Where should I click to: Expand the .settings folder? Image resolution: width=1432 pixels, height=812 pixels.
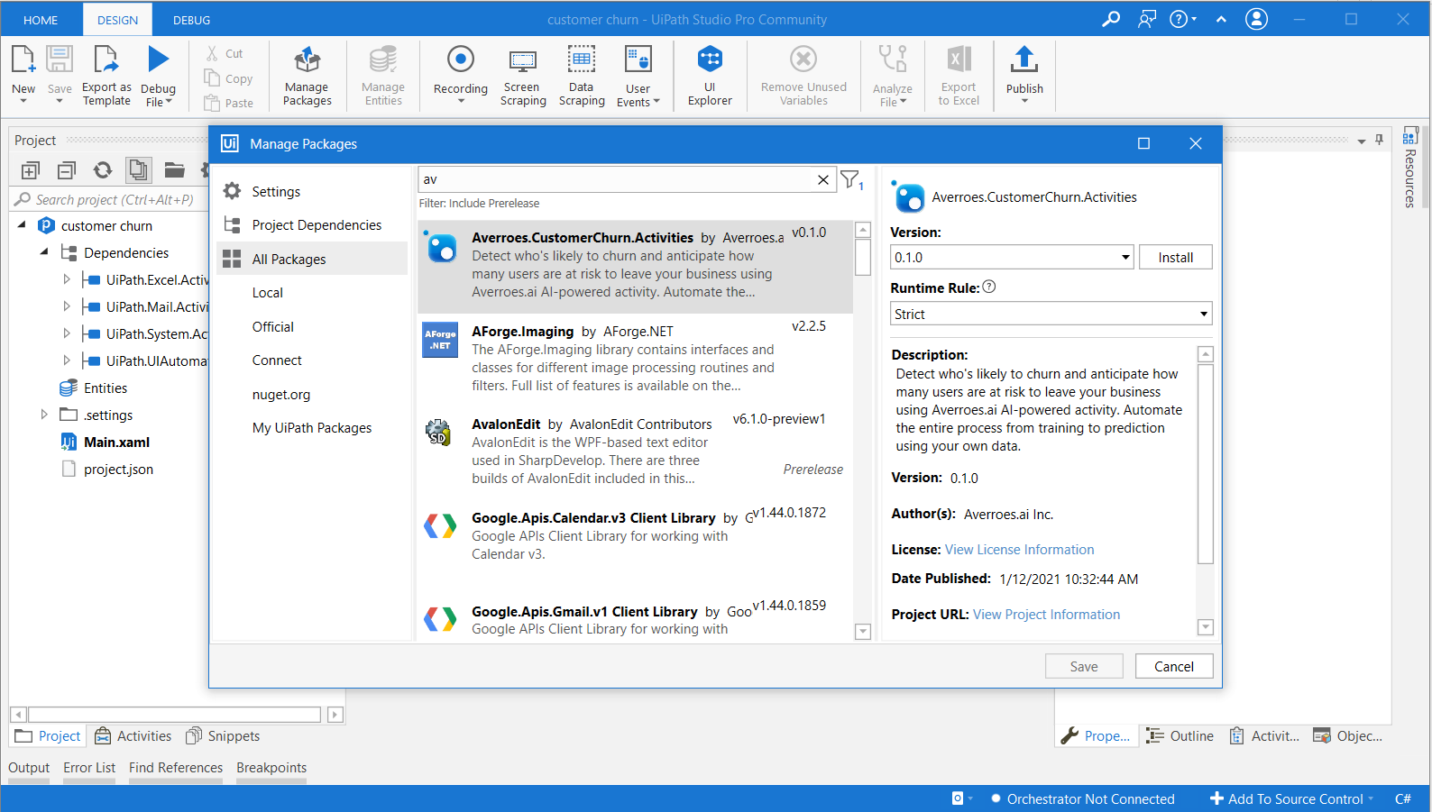coord(44,415)
